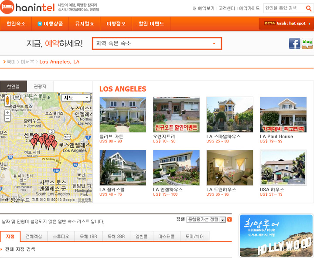The height and width of the screenshot is (258, 314).
Task: Click the 이용약관 map terms link
Action: pos(85,200)
